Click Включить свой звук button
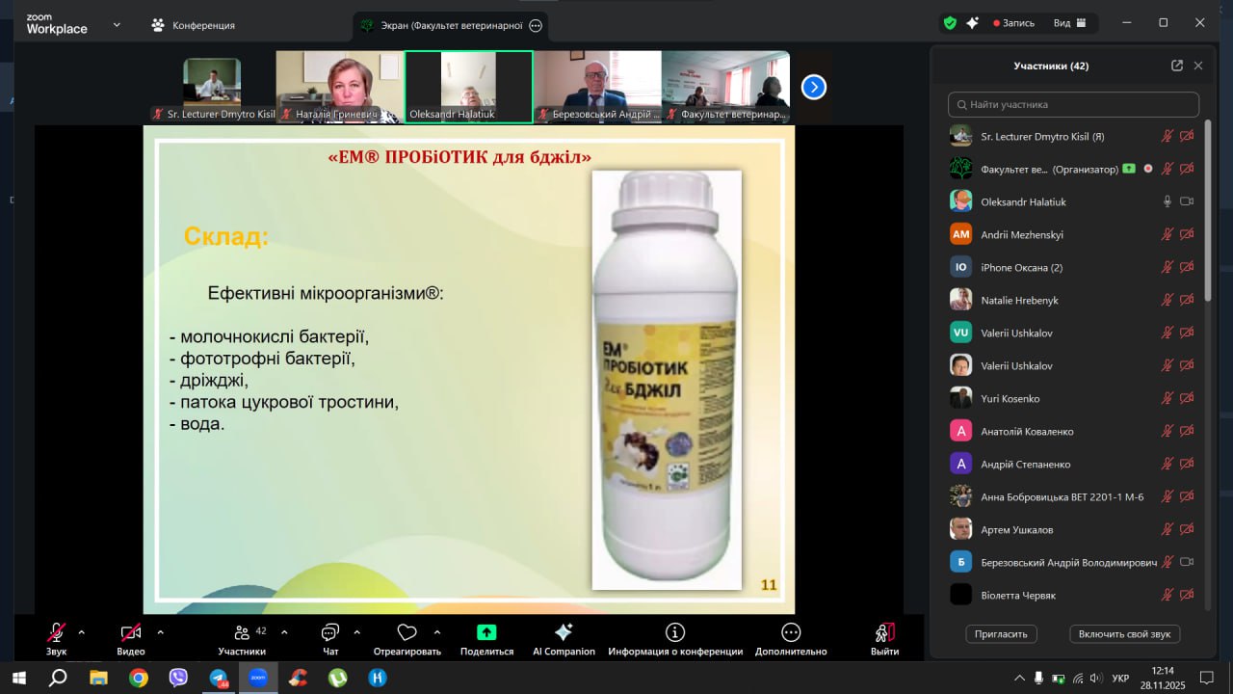 pos(1124,633)
